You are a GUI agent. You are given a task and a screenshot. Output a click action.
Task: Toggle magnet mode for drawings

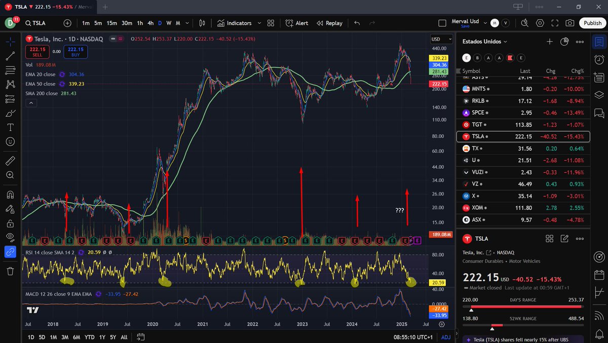point(10,195)
